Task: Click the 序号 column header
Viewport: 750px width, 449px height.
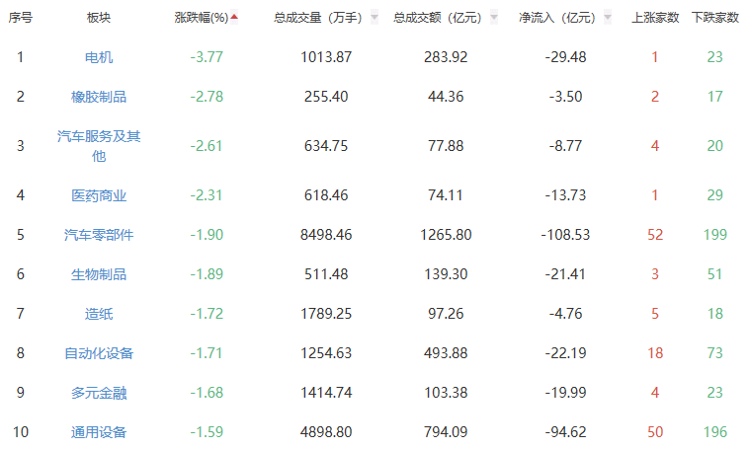Action: coord(21,18)
